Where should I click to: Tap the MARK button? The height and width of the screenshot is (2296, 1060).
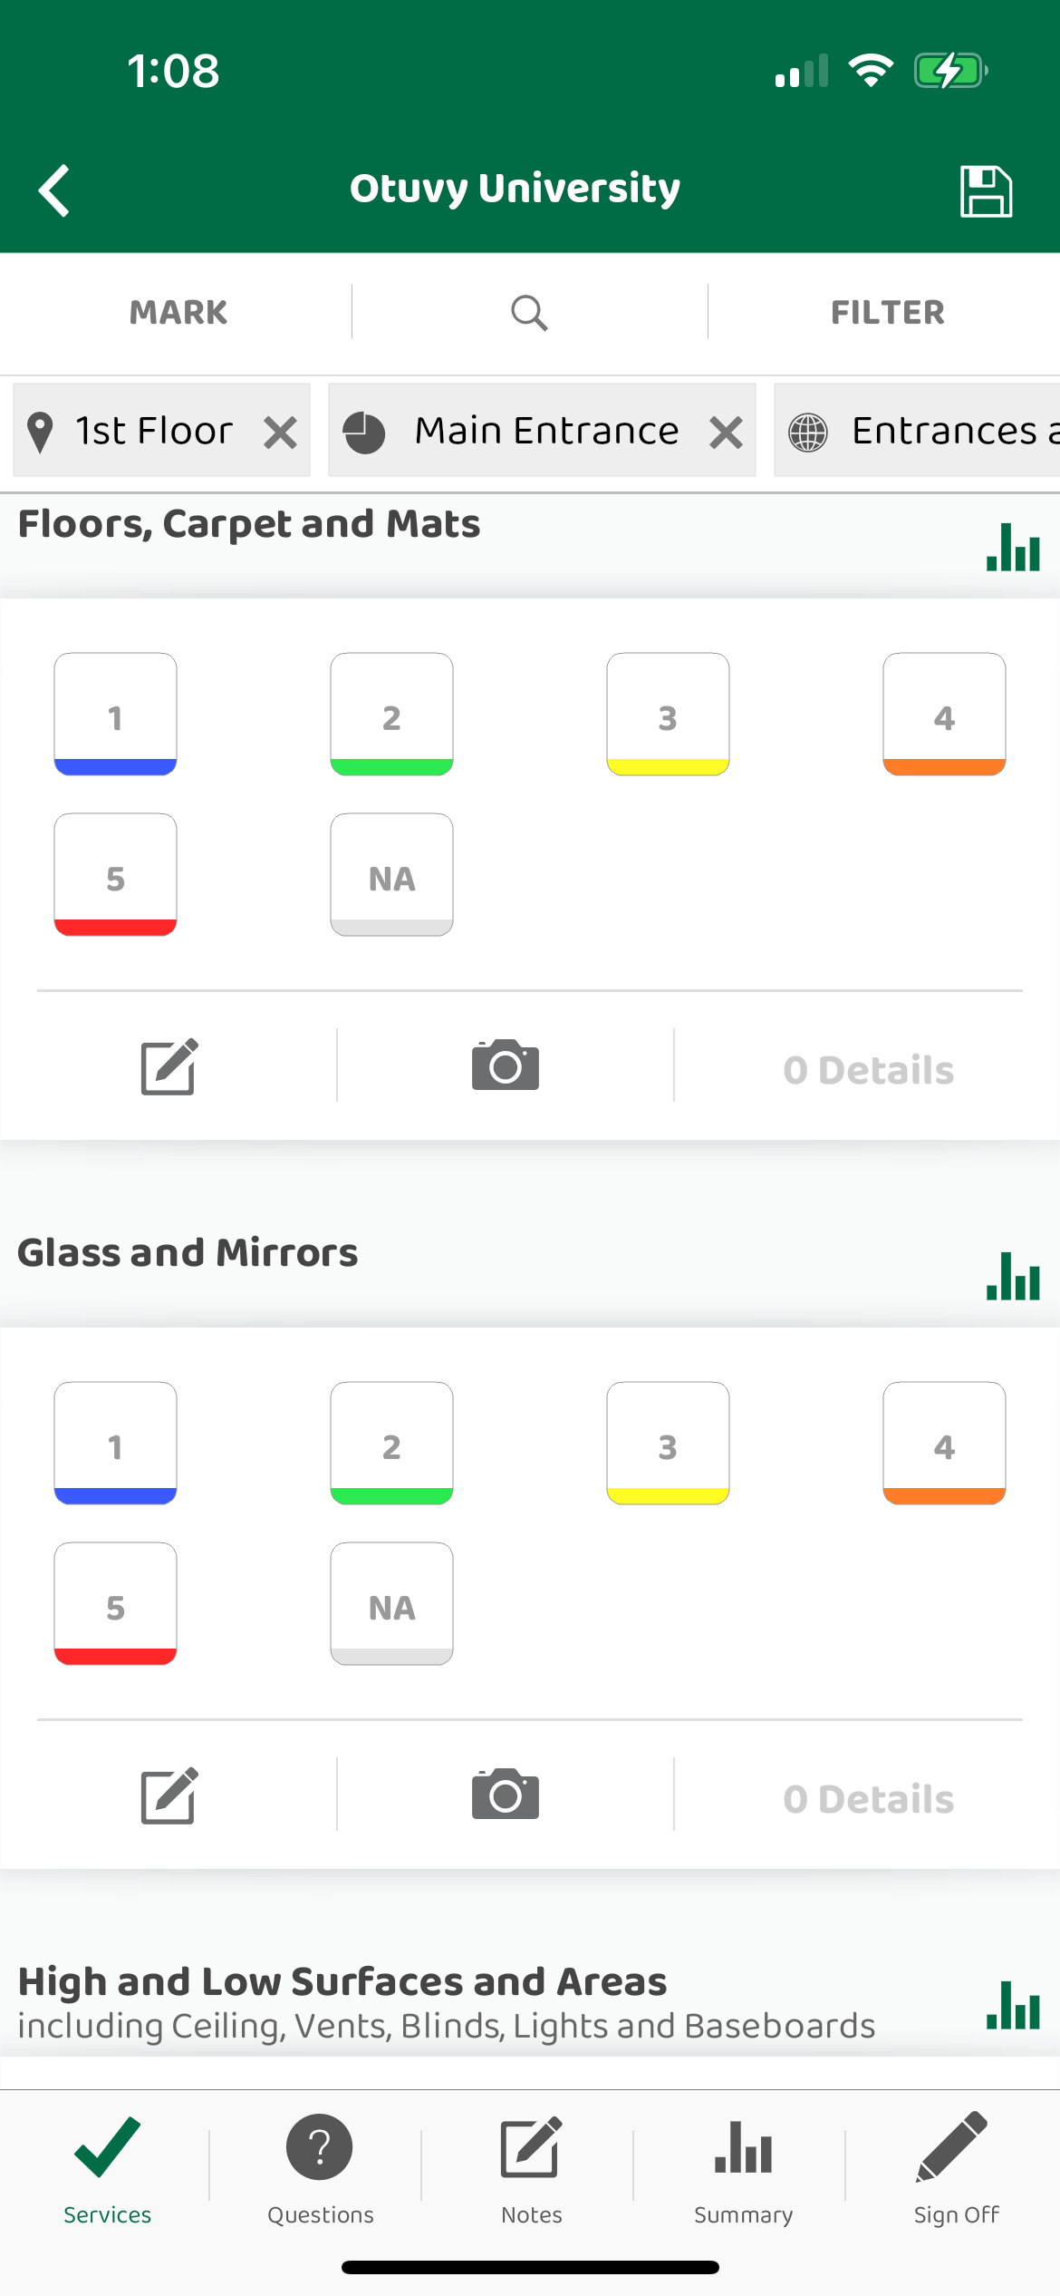tap(178, 313)
